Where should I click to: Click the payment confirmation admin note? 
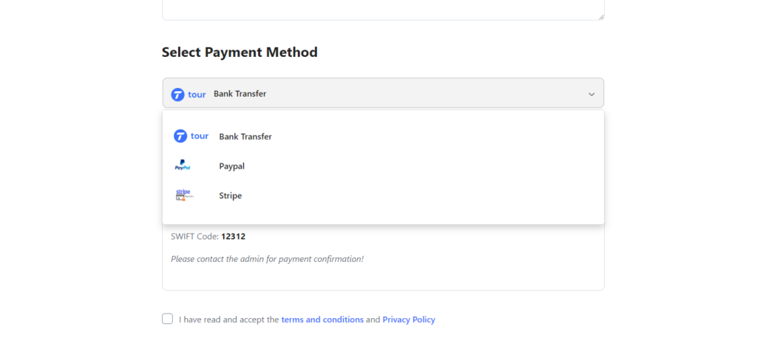[x=267, y=259]
